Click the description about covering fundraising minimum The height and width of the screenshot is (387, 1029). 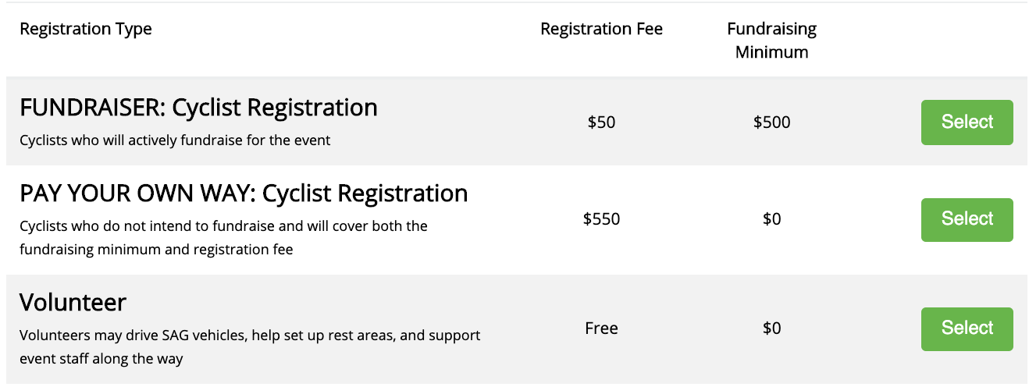point(223,238)
